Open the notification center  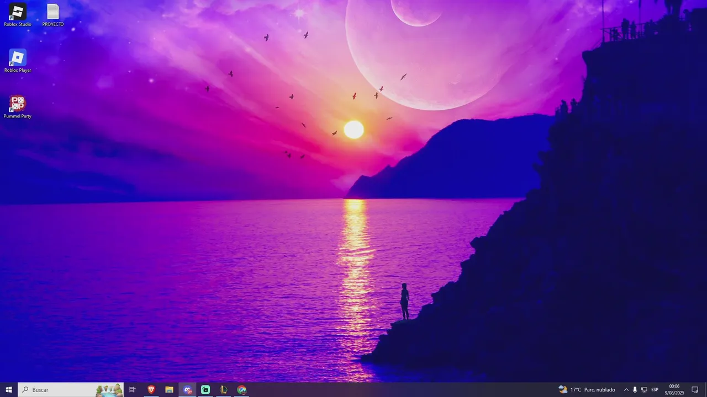coord(695,390)
